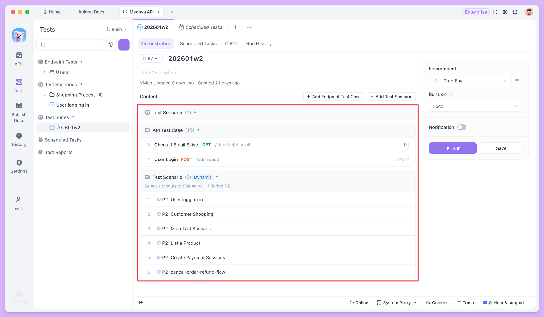The width and height of the screenshot is (544, 317).
Task: Click the refresh/sync icon in the top bar
Action: pyautogui.click(x=495, y=12)
